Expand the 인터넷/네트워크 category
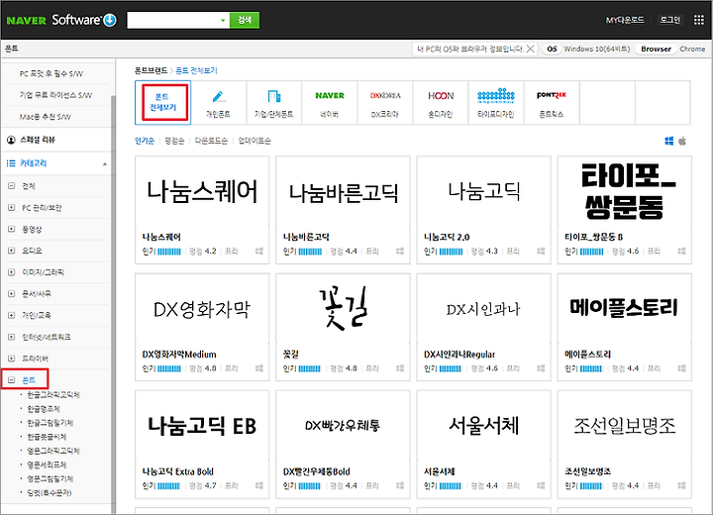The width and height of the screenshot is (713, 515). point(11,337)
